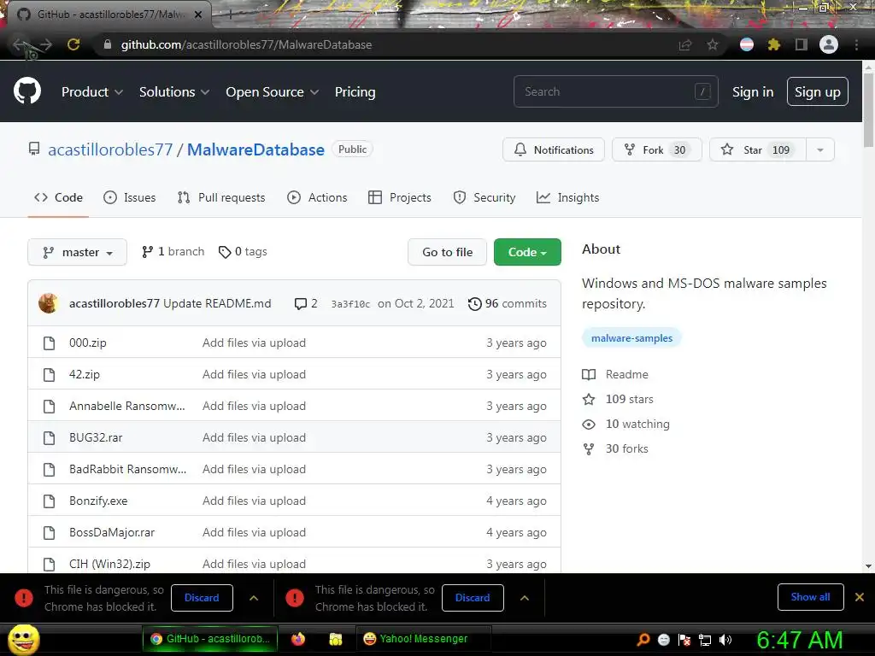Open the Pull requests tab
This screenshot has width=875, height=656.
pos(221,197)
